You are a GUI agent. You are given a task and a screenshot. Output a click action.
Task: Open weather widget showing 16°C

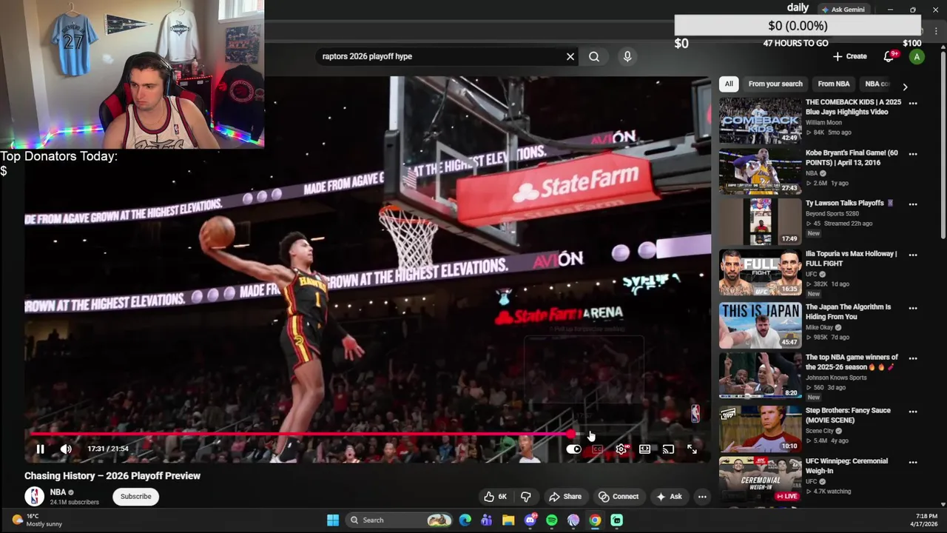point(38,520)
